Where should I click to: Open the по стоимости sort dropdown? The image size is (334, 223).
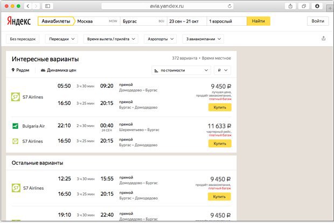pos(181,70)
